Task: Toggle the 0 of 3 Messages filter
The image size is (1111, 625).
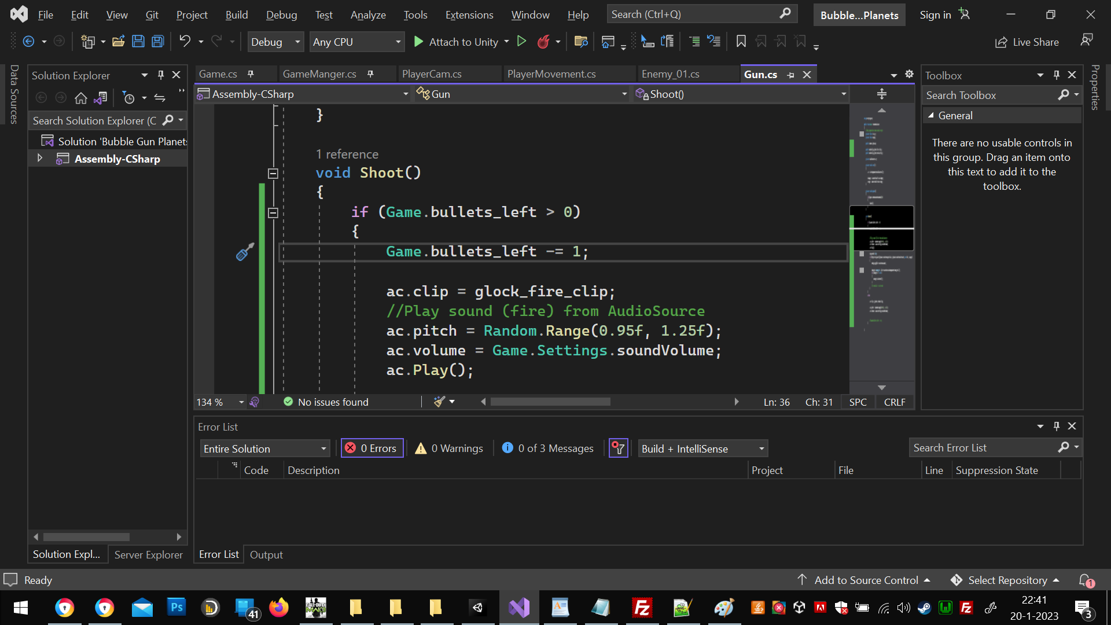Action: (548, 448)
